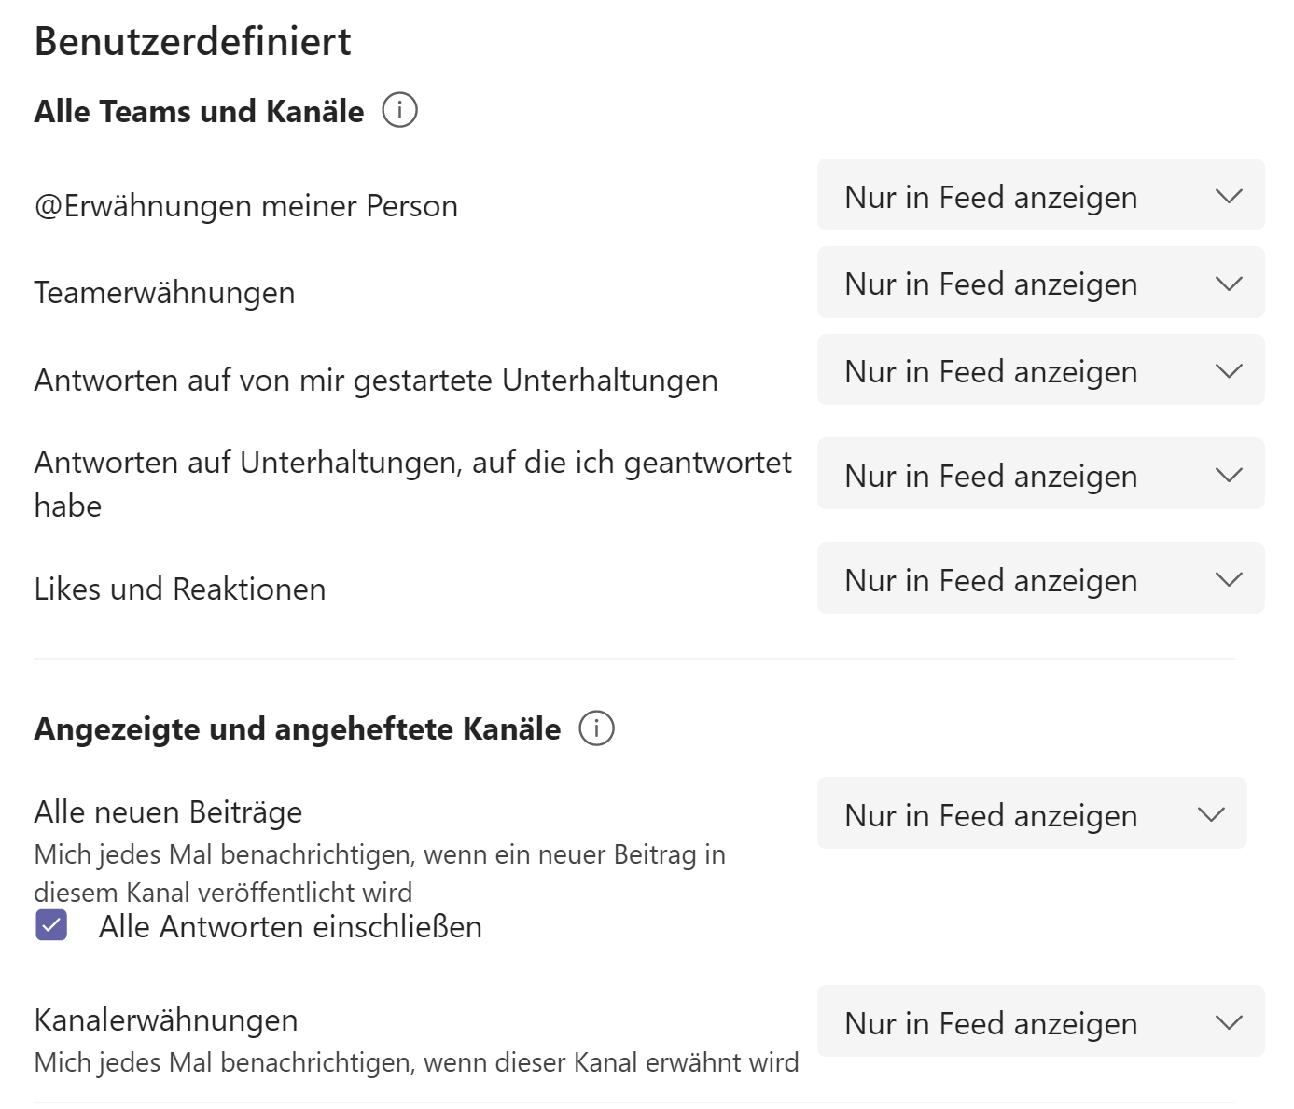
Task: Expand dropdown for Antworten auf von mir gestartete Unterhaltungen
Action: (1039, 371)
